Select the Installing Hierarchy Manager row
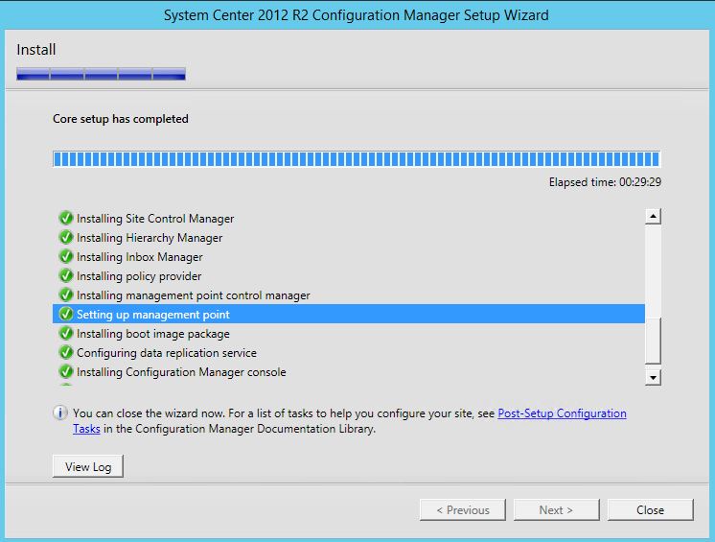This screenshot has height=542, width=715. (x=349, y=237)
